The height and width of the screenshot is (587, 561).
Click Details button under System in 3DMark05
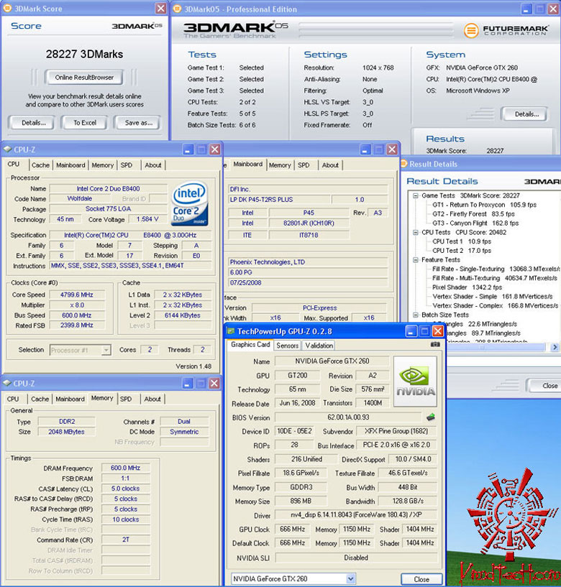point(526,114)
